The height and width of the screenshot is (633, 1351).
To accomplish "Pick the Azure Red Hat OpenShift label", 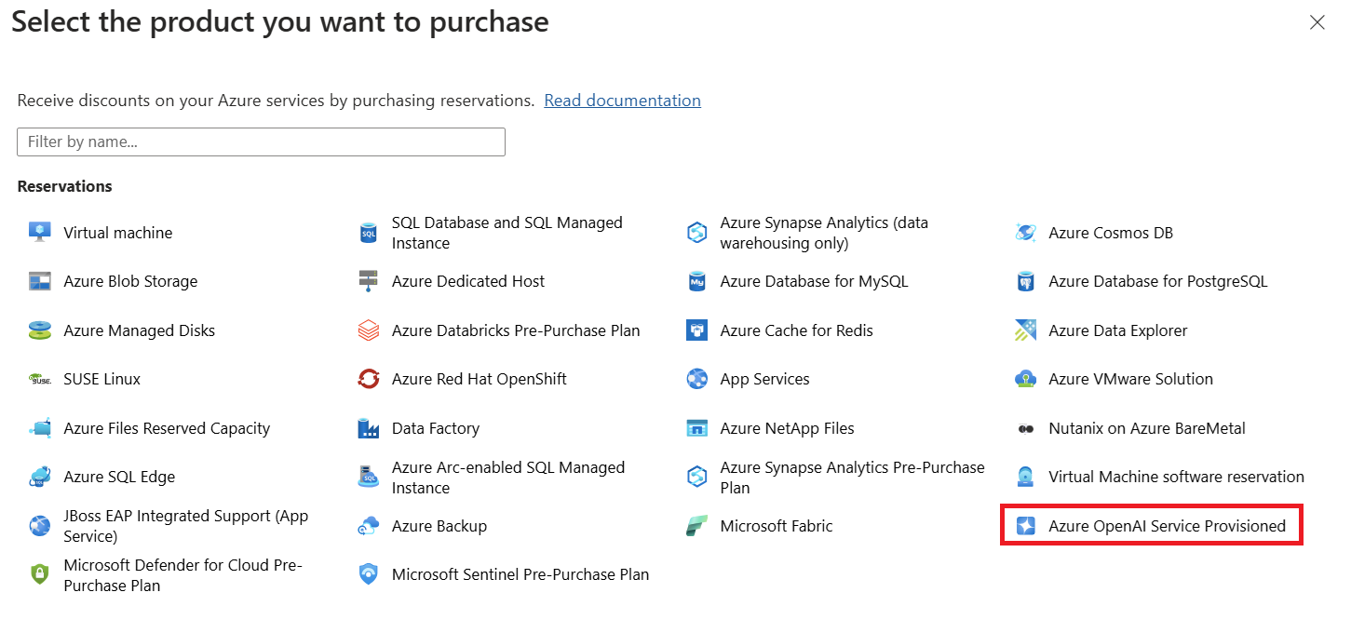I will coord(479,379).
